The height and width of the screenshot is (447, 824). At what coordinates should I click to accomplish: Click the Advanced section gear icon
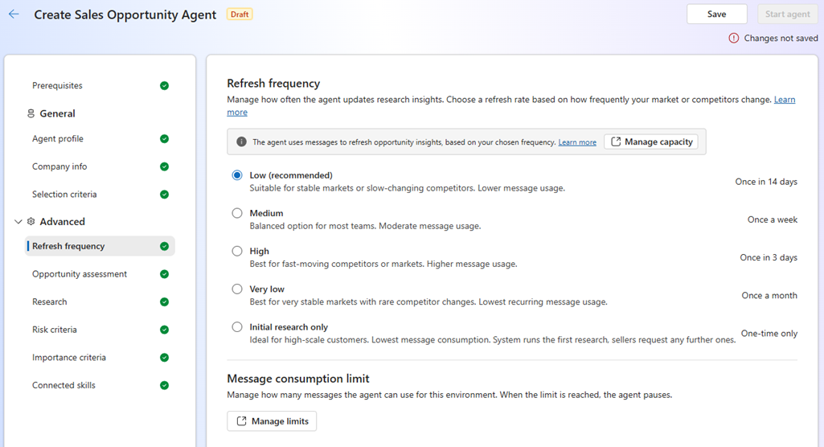coord(31,222)
